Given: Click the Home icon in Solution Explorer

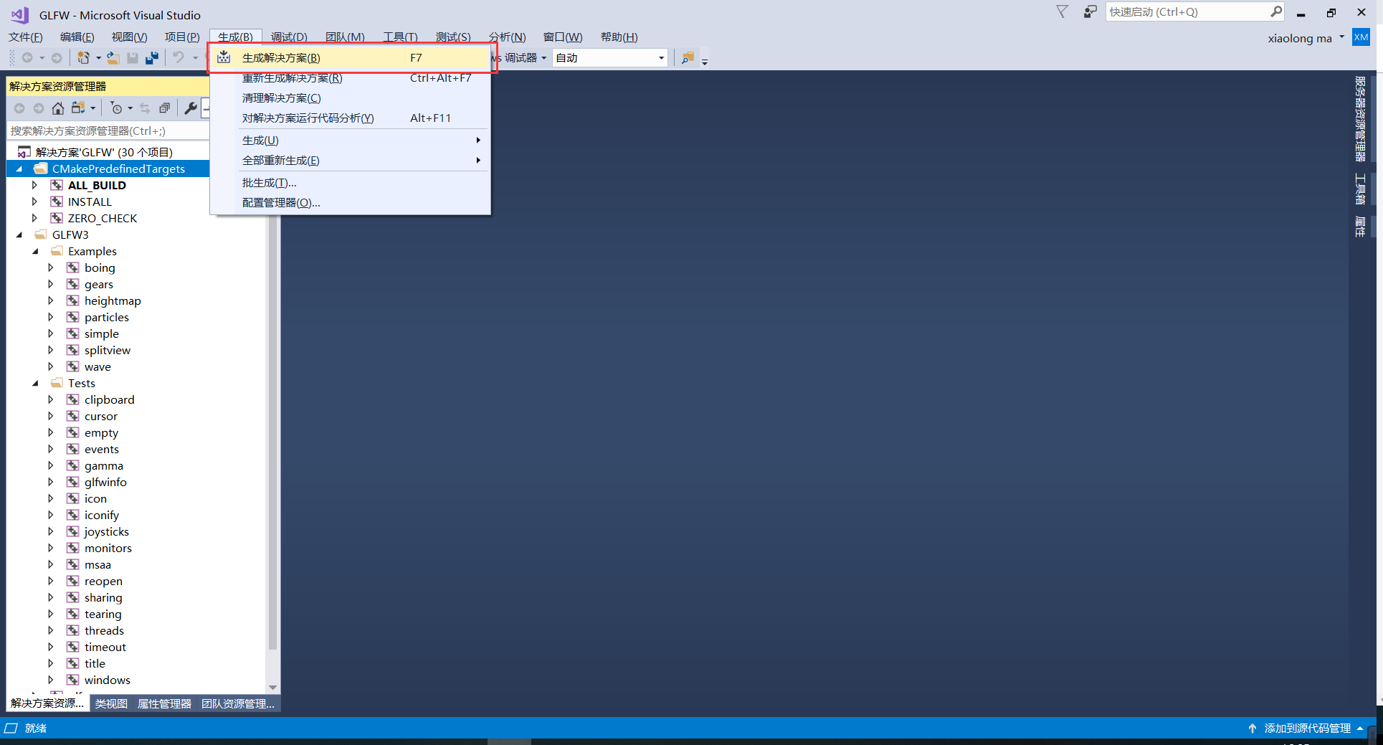Looking at the screenshot, I should point(58,108).
